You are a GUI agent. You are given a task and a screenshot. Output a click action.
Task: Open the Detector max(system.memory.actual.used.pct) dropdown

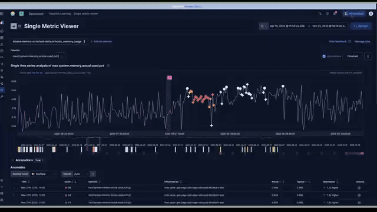point(38,57)
